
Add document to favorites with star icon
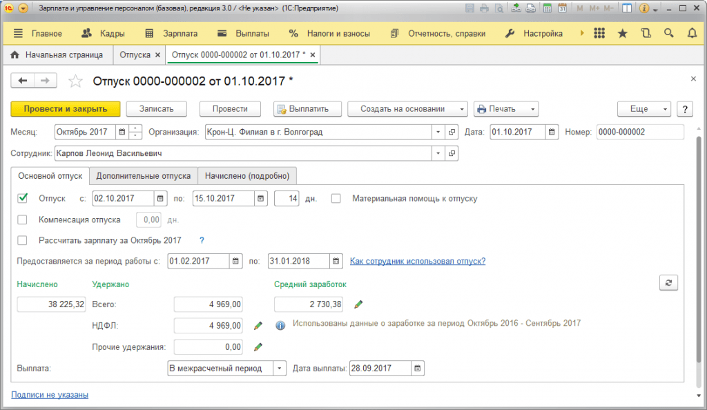pyautogui.click(x=75, y=81)
